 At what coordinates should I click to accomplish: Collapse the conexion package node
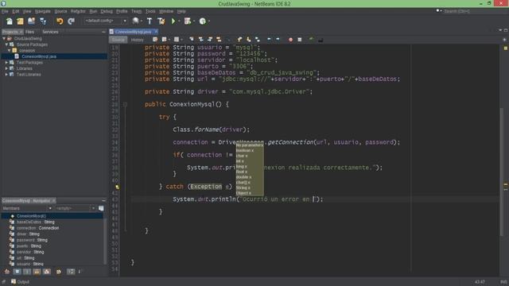[9, 51]
